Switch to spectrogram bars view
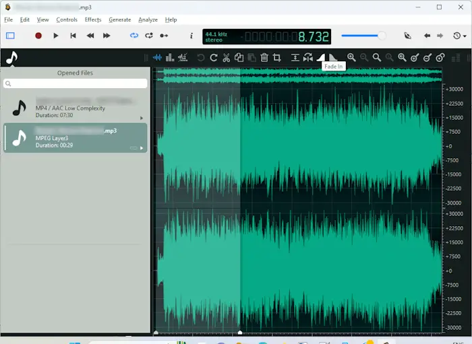The width and height of the screenshot is (472, 344). click(x=170, y=57)
